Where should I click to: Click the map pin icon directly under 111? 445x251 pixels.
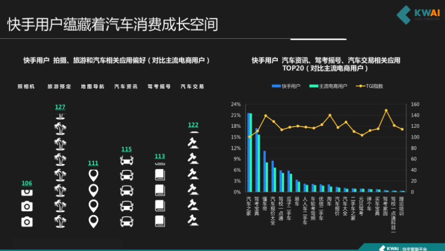93,175
